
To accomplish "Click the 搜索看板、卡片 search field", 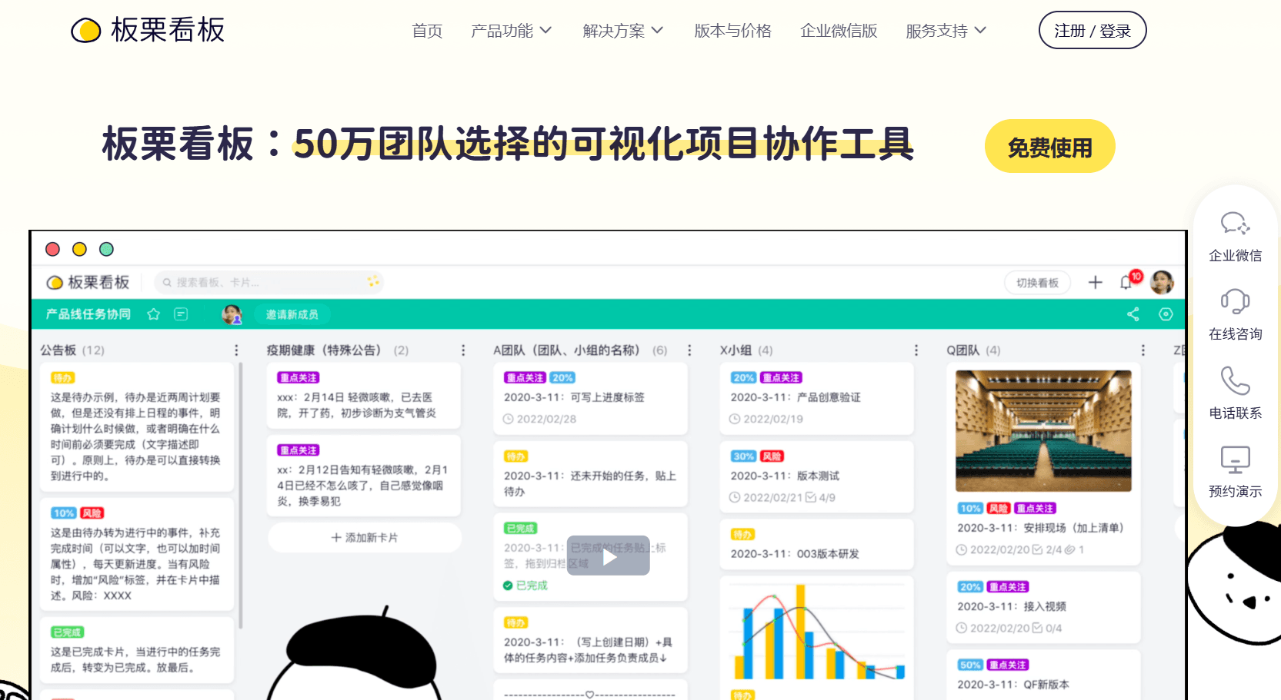I will tap(269, 282).
